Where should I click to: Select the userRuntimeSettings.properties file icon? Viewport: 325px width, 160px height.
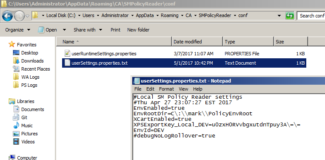click(x=67, y=54)
